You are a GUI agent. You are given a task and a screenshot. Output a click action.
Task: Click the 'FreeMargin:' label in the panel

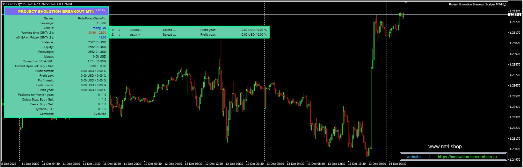[46, 52]
